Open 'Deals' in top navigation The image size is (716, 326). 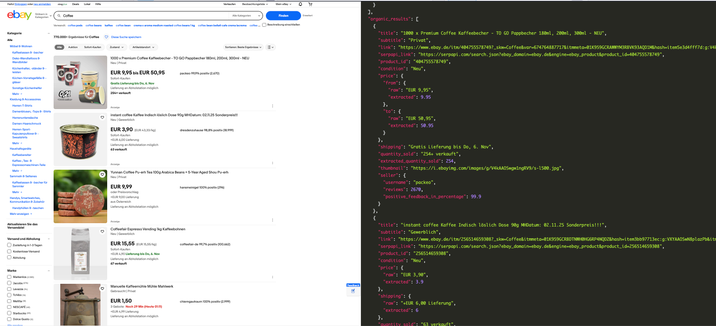[75, 4]
